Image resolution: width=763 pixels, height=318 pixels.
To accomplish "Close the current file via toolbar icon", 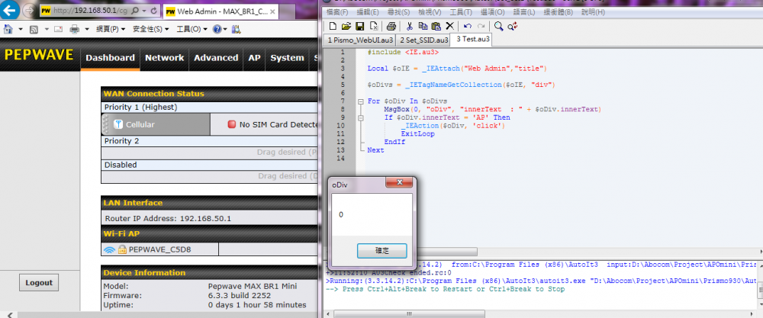I will pyautogui.click(x=374, y=26).
